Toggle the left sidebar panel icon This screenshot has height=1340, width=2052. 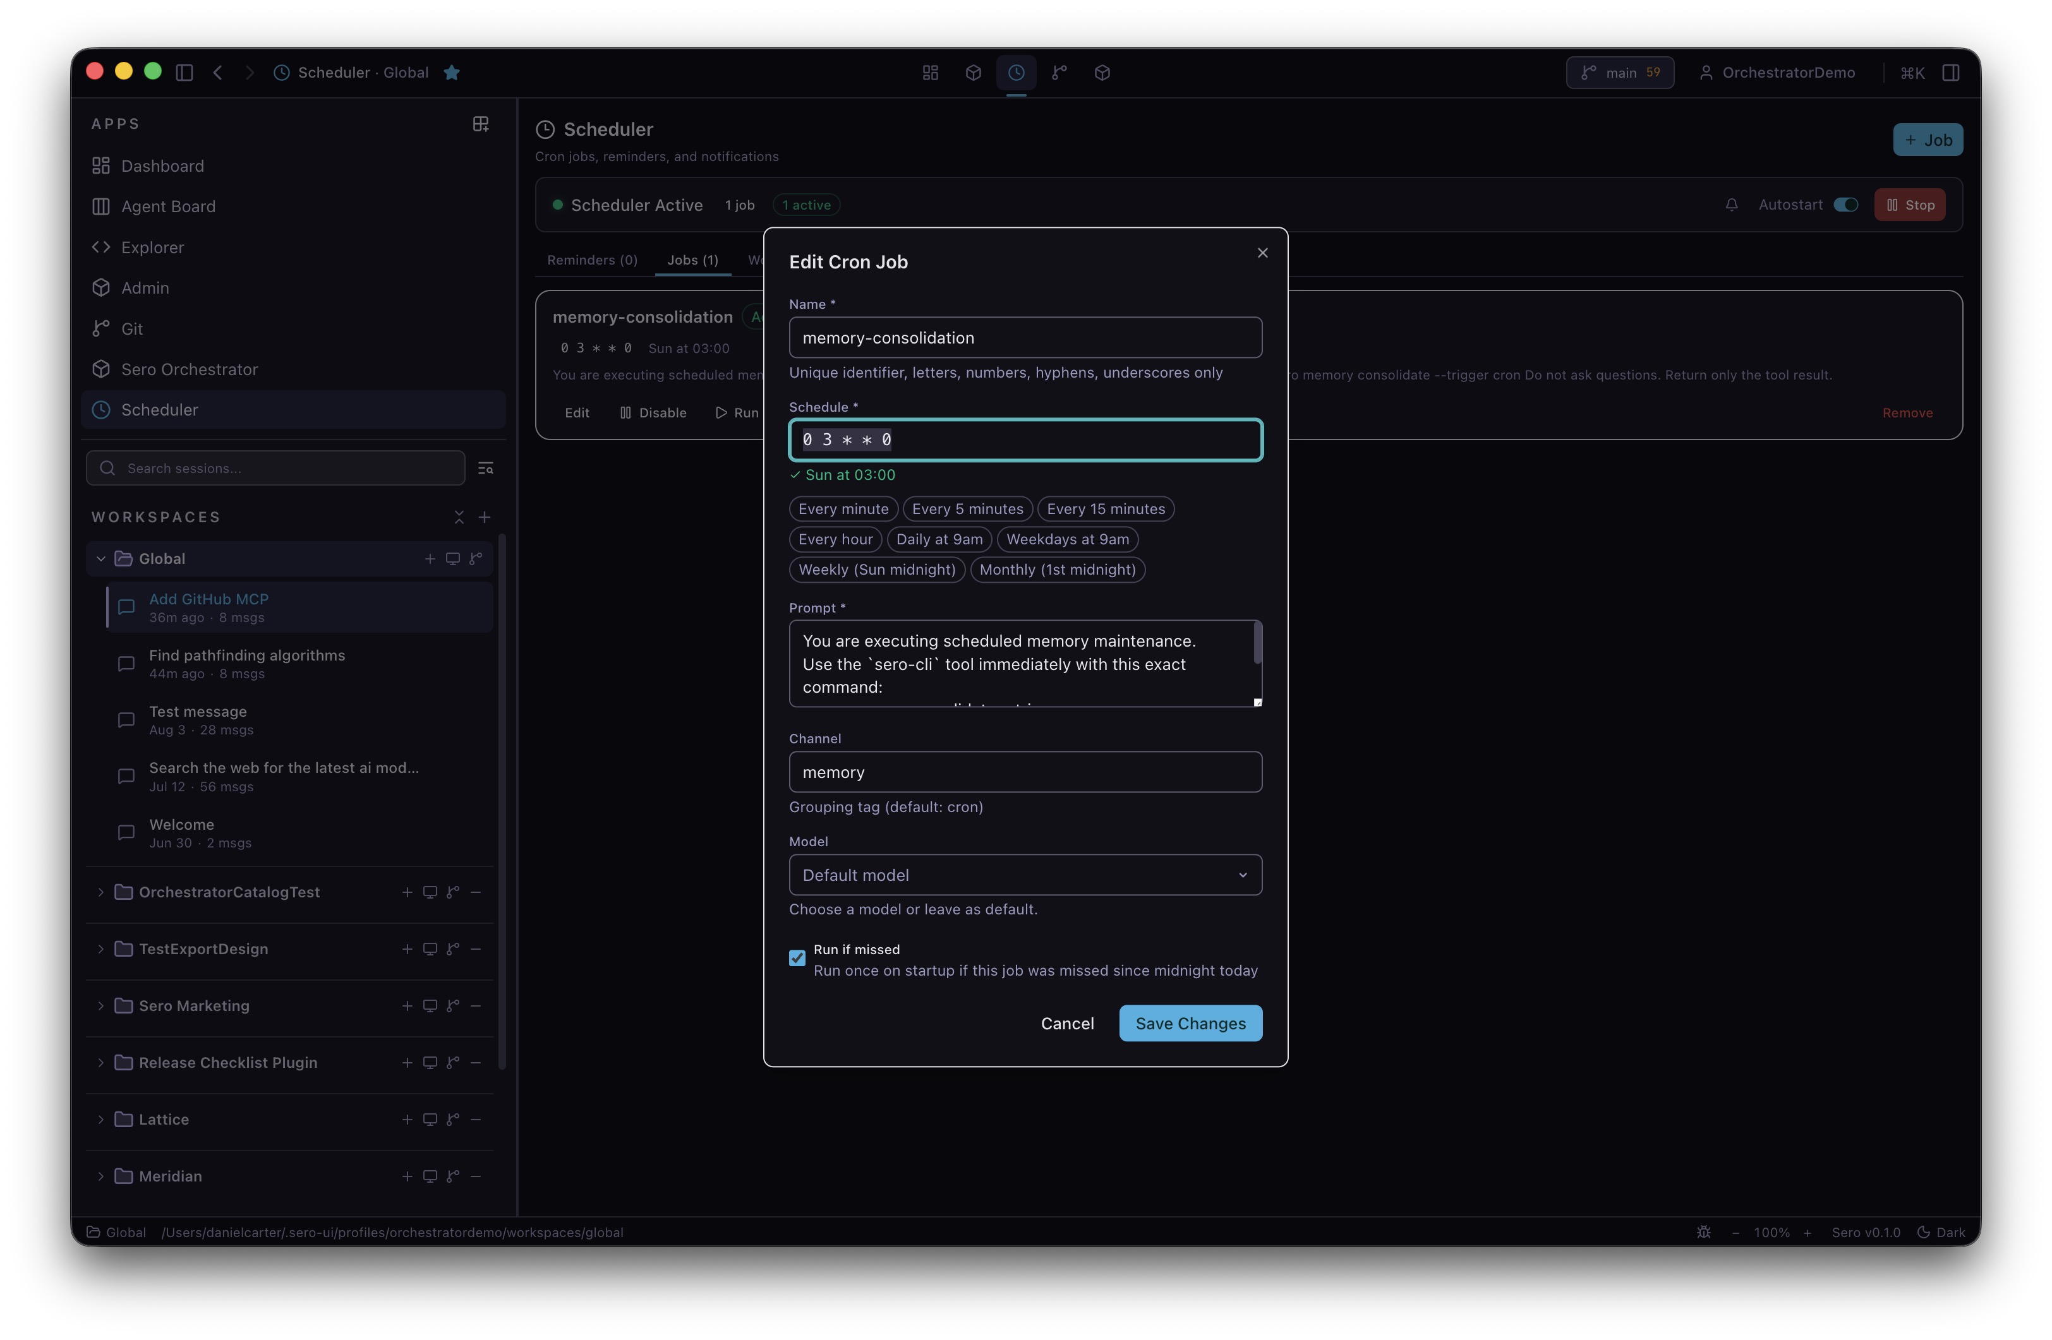coord(184,73)
